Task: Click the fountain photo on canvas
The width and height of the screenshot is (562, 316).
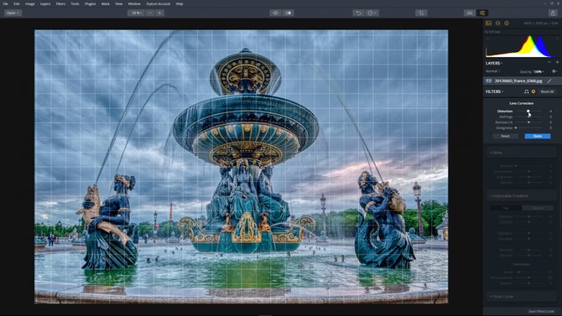Action: (x=242, y=167)
